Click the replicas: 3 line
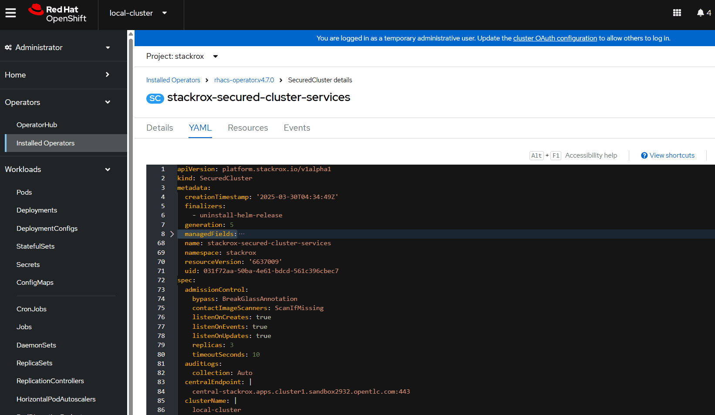 [213, 345]
